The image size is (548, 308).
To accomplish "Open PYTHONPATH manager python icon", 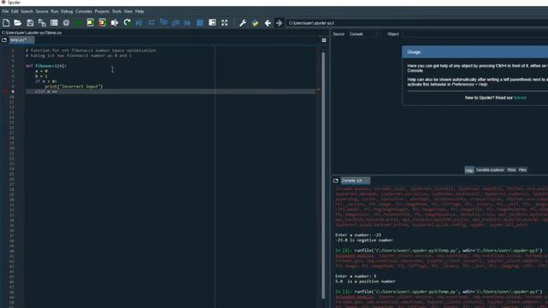I will coord(255,23).
